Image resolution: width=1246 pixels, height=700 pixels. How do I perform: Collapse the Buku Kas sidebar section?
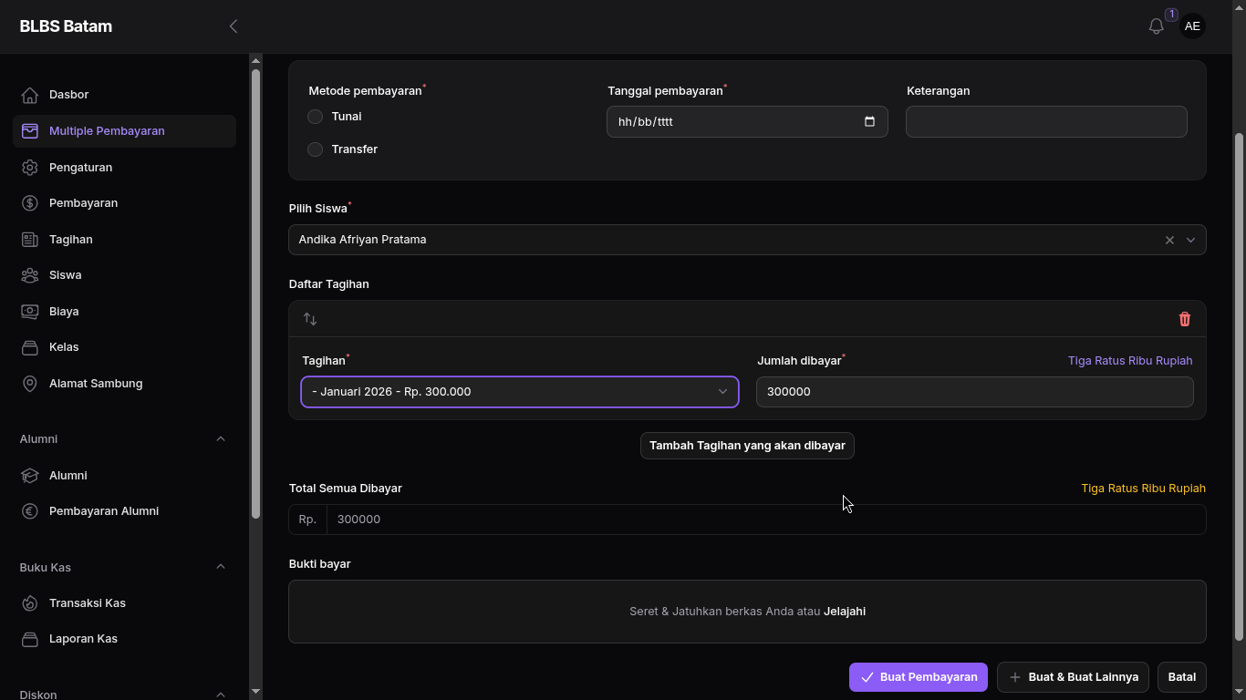[220, 567]
